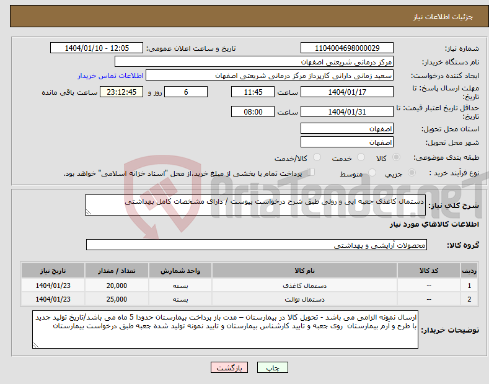Click the شرح کلی نیاز description textarea
This screenshot has width=489, height=384.
coord(255,205)
